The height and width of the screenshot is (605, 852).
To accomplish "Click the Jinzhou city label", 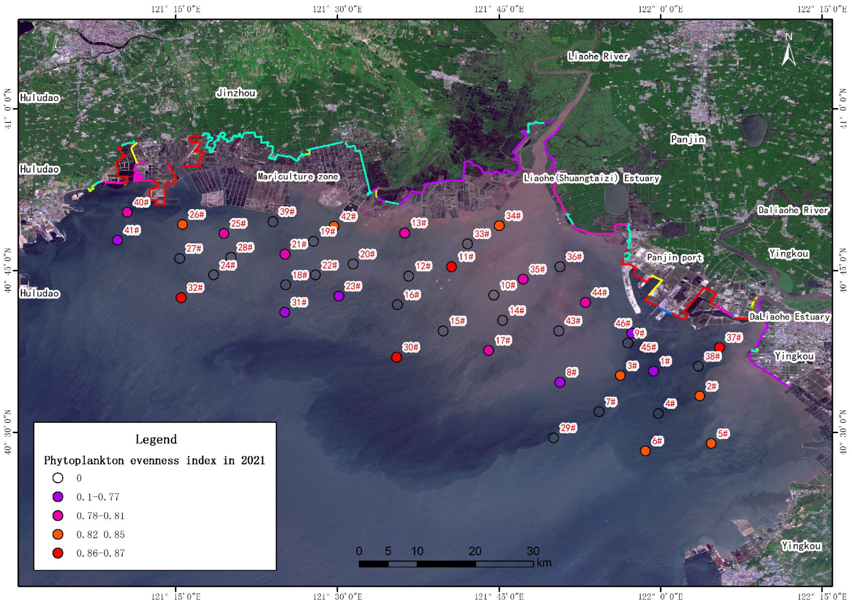I will pyautogui.click(x=236, y=93).
